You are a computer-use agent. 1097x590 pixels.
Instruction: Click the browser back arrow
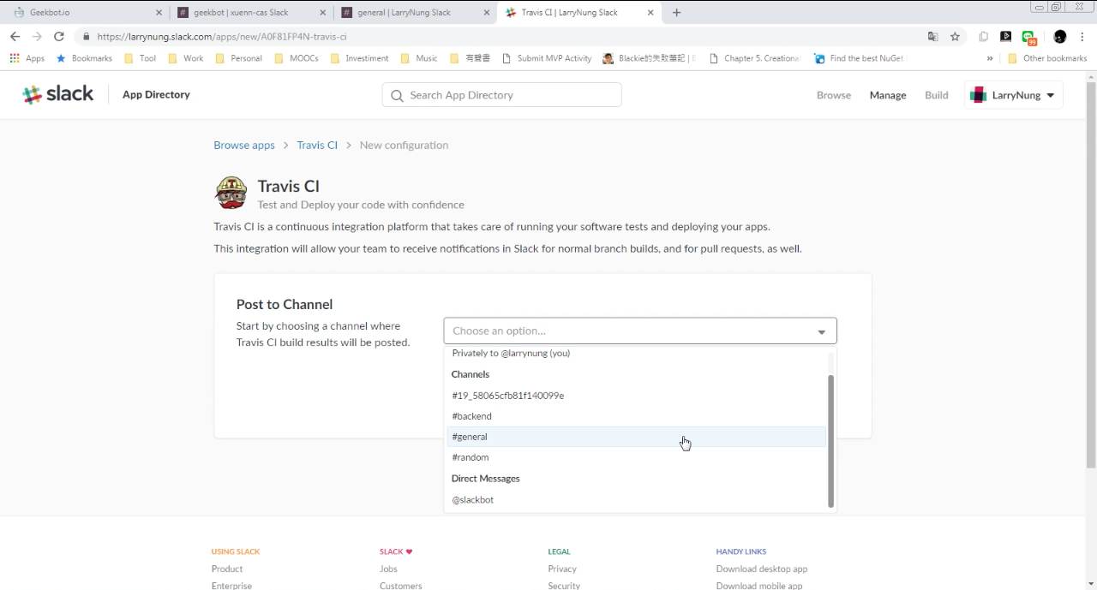(x=15, y=37)
